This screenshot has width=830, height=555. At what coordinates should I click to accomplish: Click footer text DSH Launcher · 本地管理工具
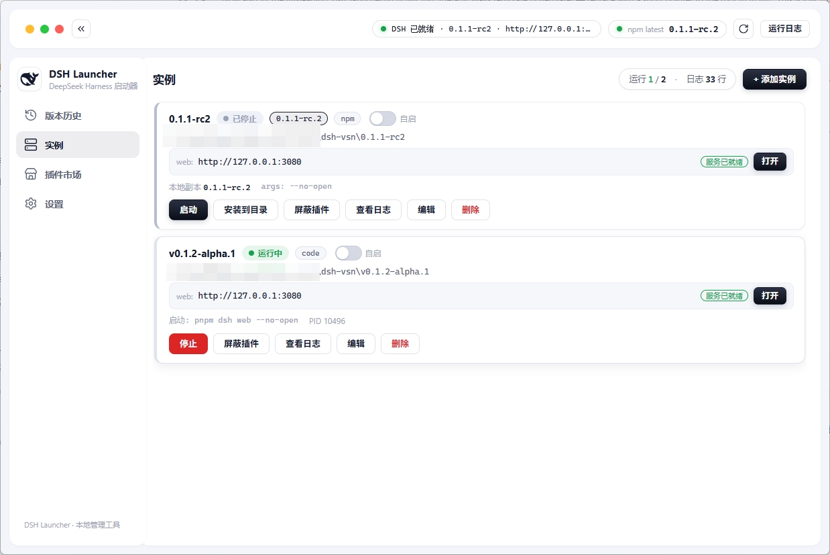(72, 525)
